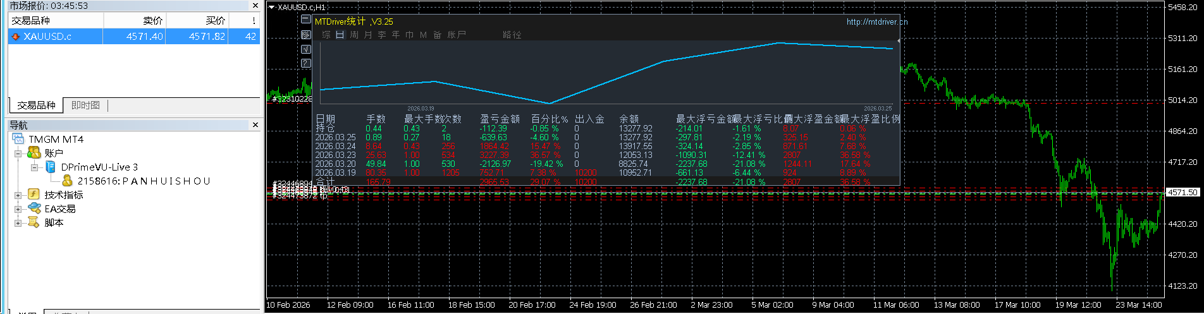
Task: Select the 备 tab in MTDriver
Action: point(438,35)
